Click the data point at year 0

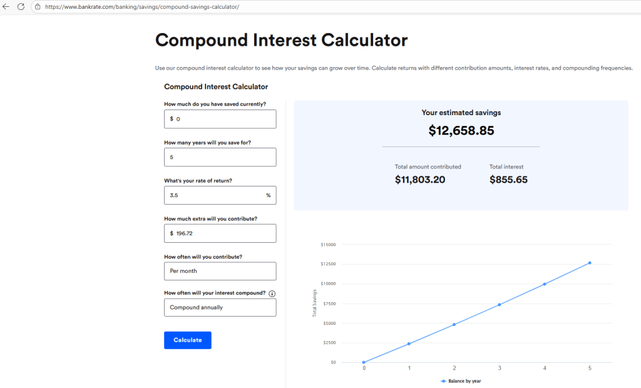coord(364,362)
